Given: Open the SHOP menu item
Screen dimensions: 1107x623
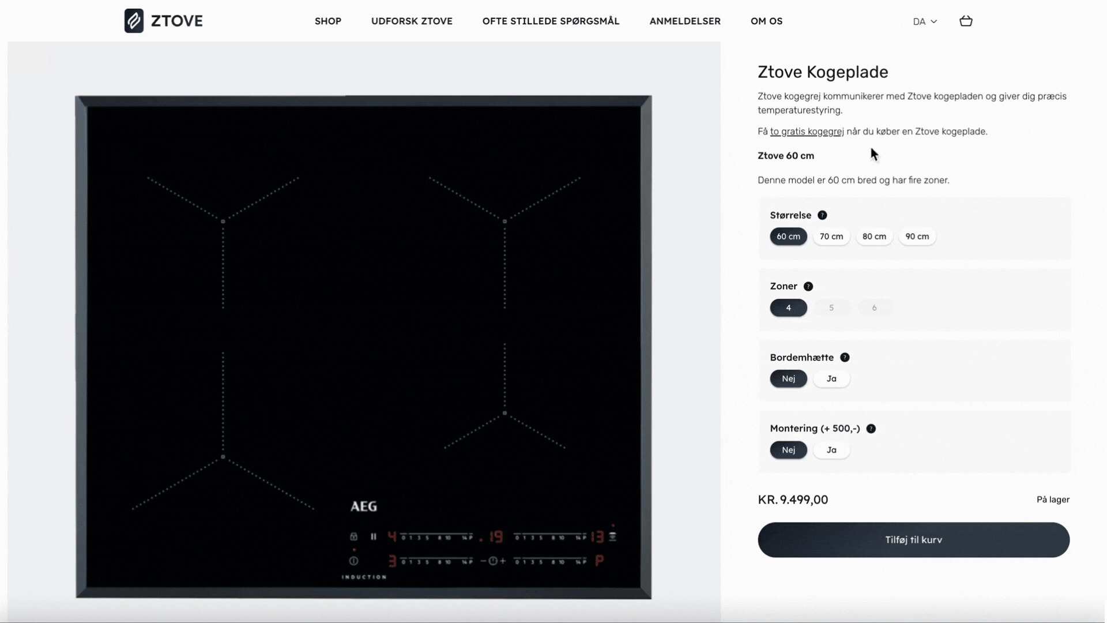Looking at the screenshot, I should [x=328, y=21].
